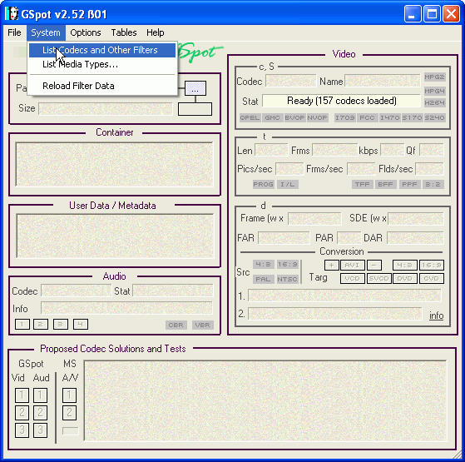Image resolution: width=465 pixels, height=462 pixels.
Task: Open the Options menu
Action: [86, 32]
